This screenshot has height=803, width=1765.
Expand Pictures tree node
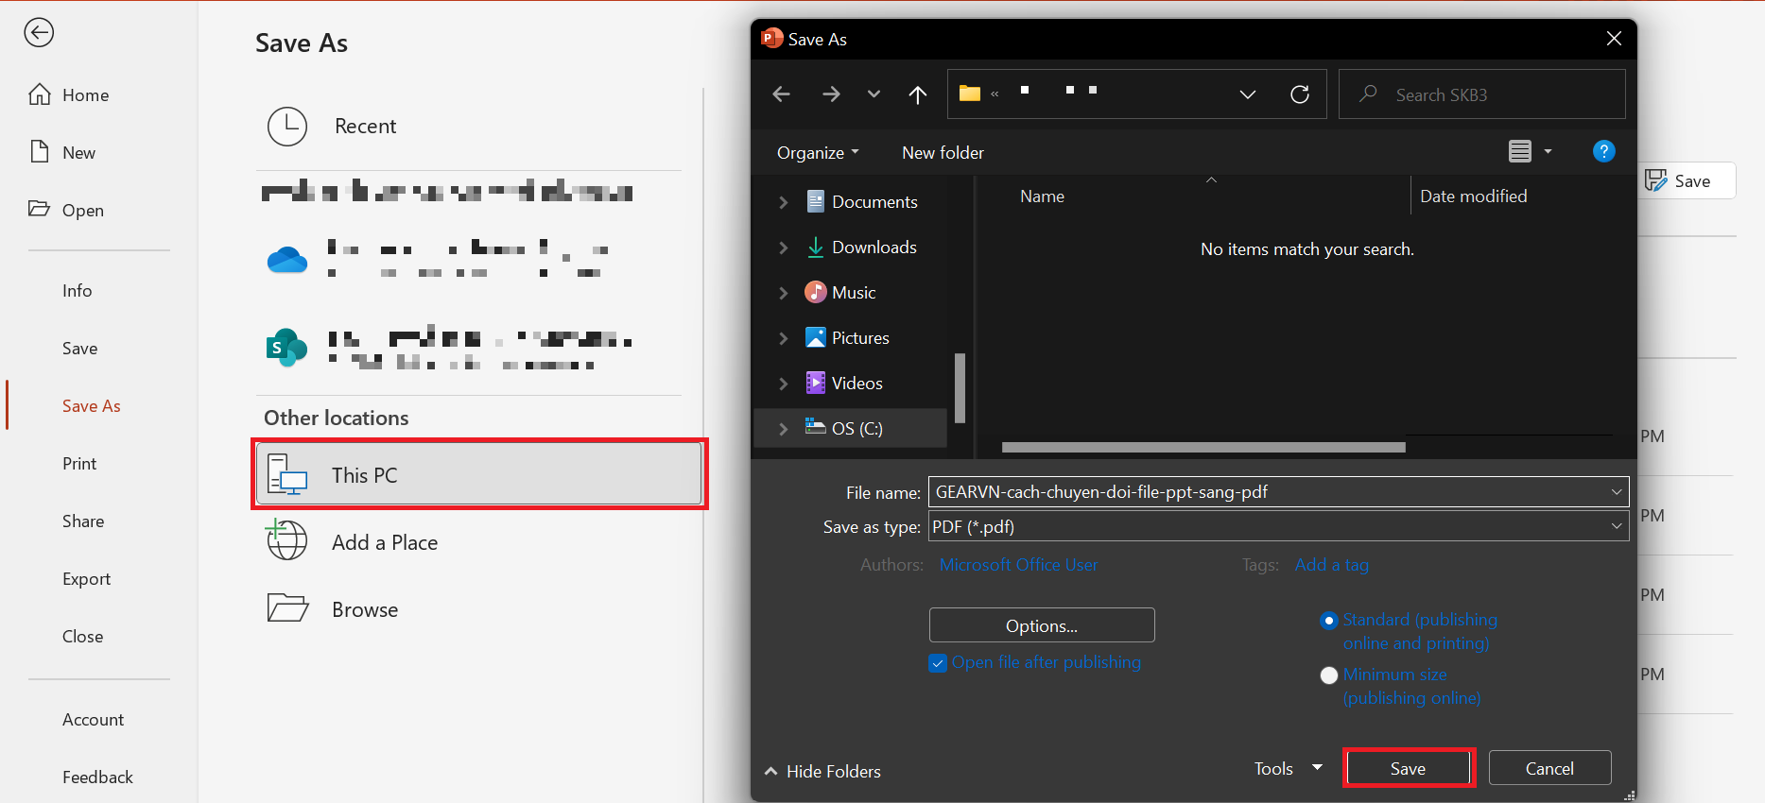click(x=783, y=338)
